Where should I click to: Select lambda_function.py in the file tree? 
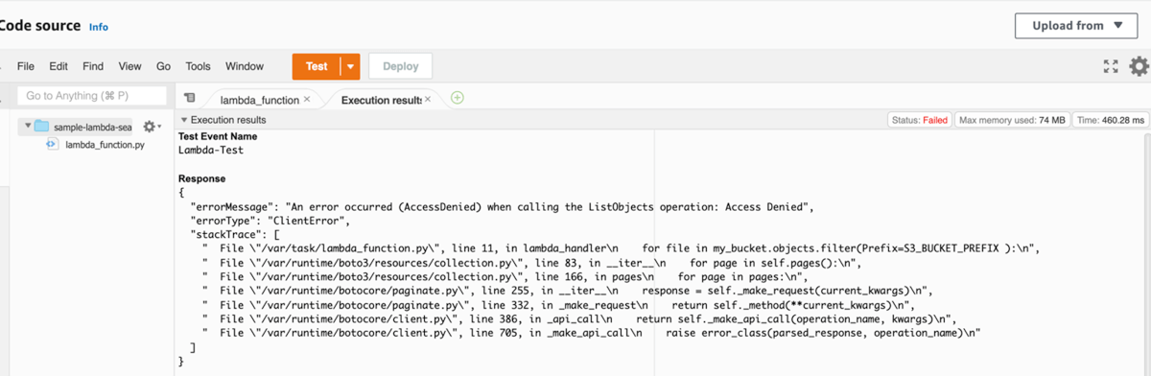[x=106, y=145]
